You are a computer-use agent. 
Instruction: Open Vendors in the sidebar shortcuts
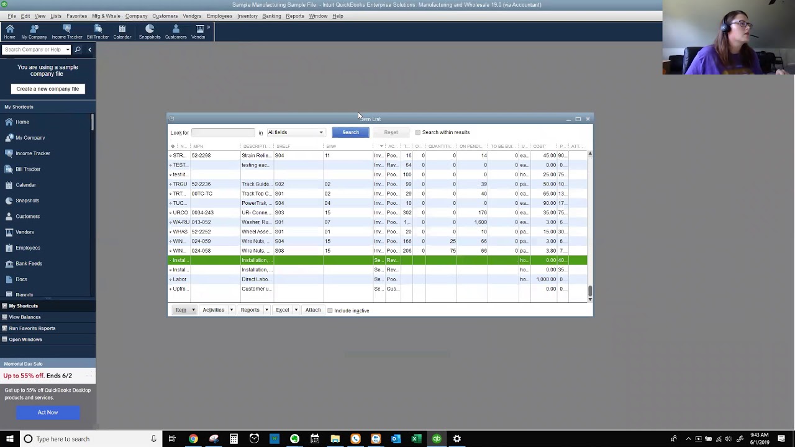click(25, 232)
